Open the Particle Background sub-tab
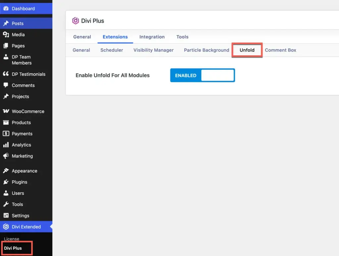Viewport: 339px width, 256px height. click(x=207, y=50)
